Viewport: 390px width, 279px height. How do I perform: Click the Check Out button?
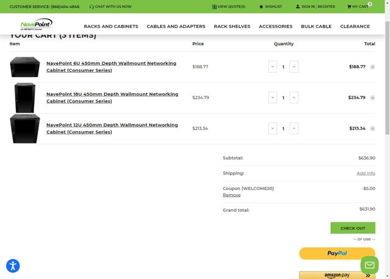(353, 228)
